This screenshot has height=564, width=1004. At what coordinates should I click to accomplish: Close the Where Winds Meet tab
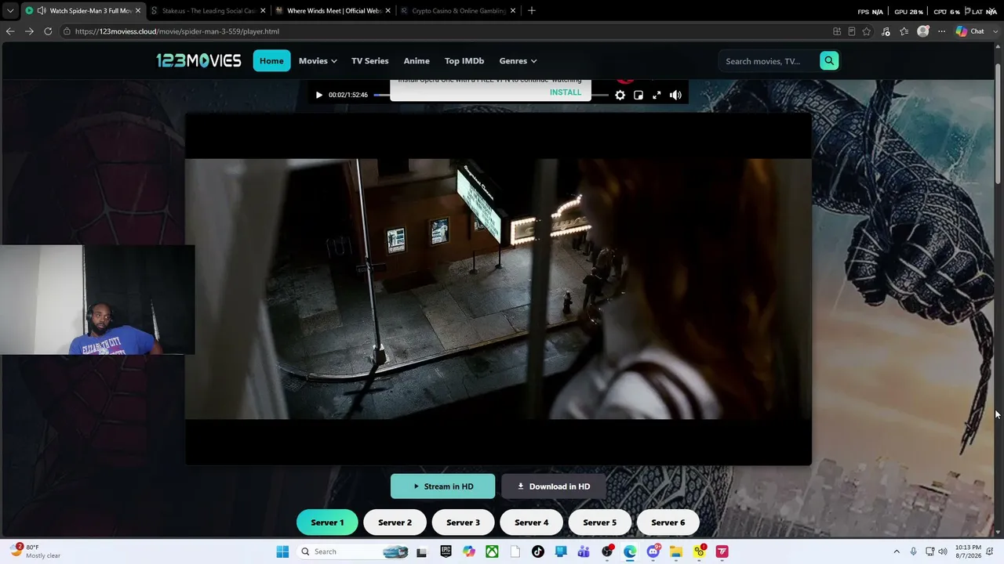387,11
